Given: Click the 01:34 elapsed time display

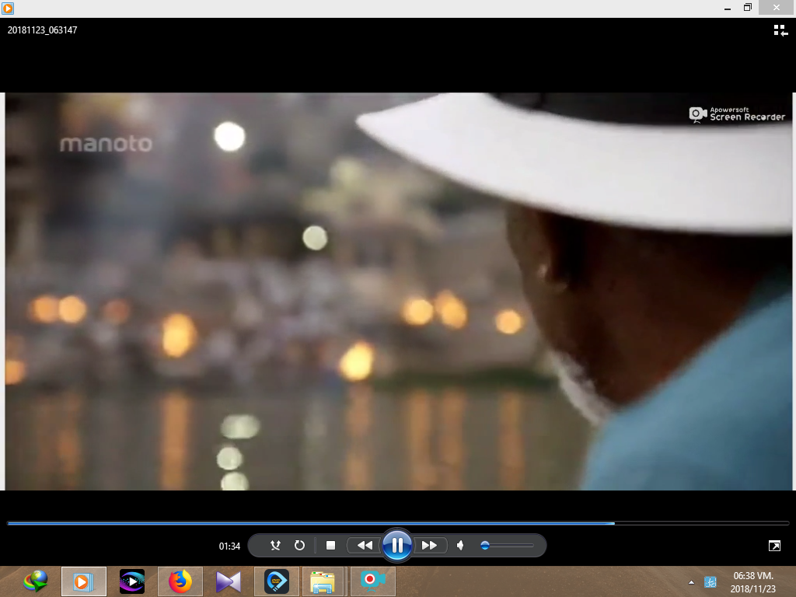Looking at the screenshot, I should click(229, 546).
